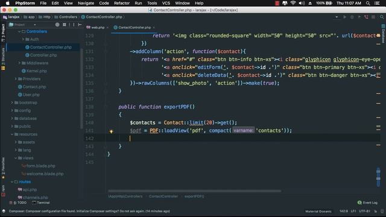Open the 1: Project side tool tab
The image size is (386, 217).
(x=3, y=33)
